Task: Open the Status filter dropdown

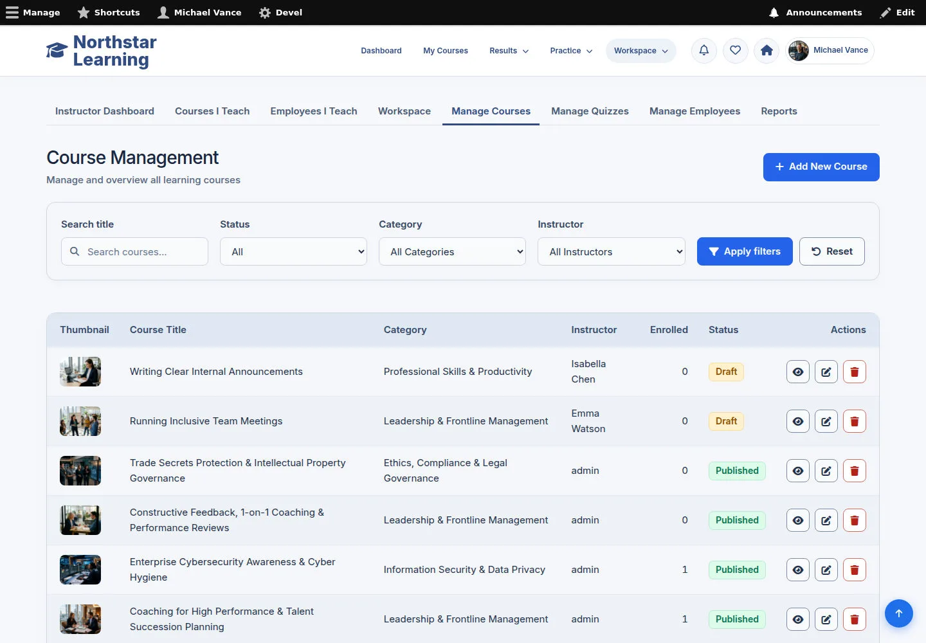Action: 293,251
